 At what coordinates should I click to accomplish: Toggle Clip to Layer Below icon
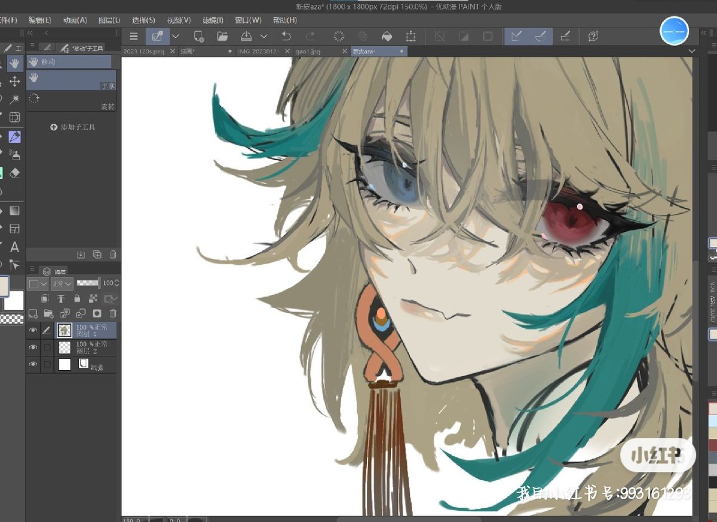pos(45,298)
